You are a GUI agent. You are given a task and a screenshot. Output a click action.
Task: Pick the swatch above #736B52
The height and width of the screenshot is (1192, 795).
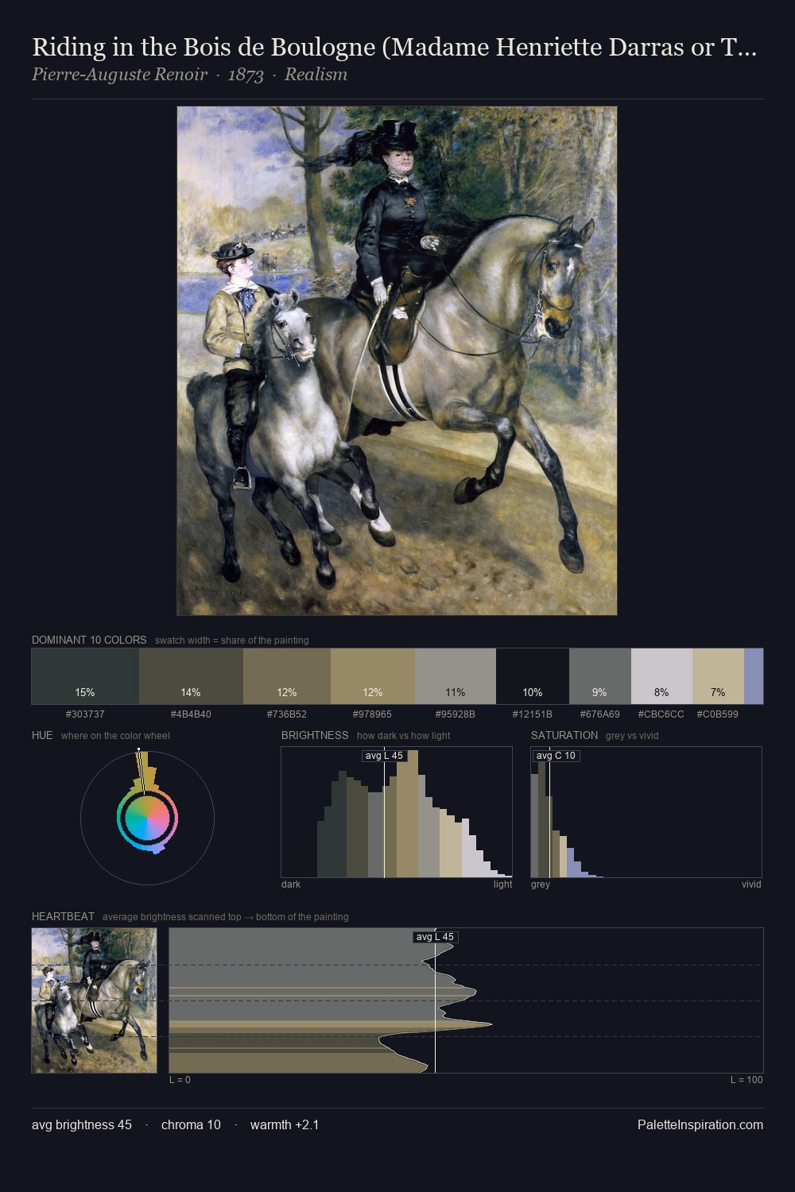287,676
